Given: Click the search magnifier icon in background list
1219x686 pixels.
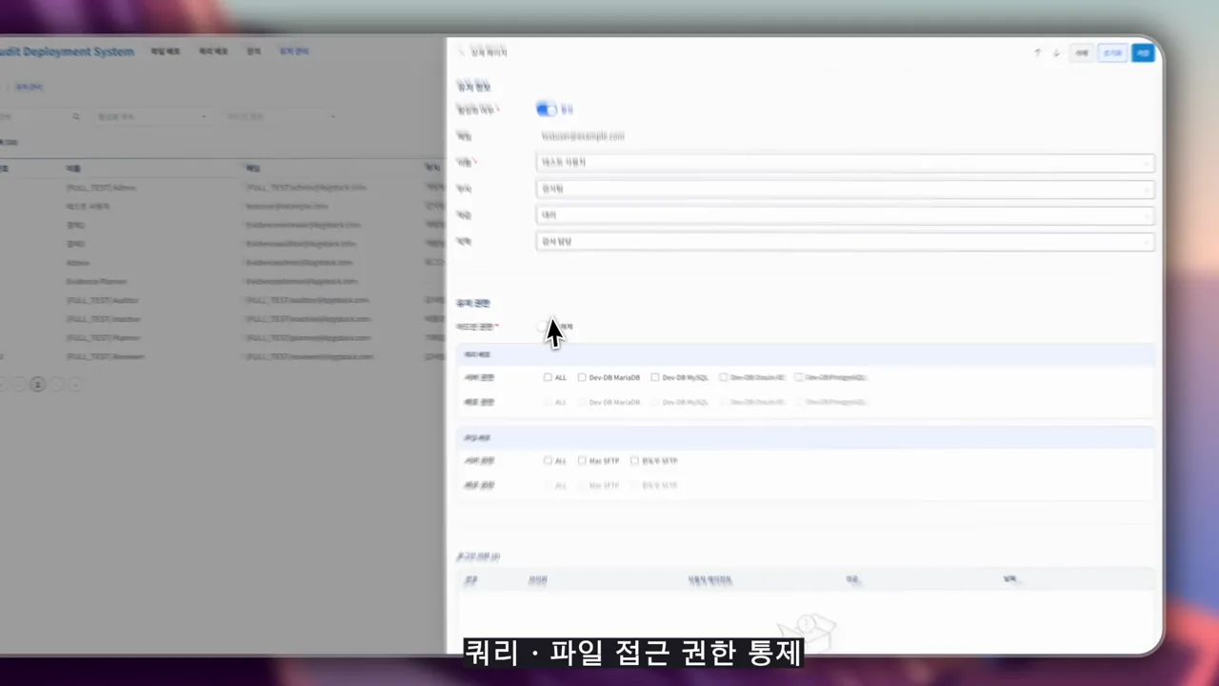Looking at the screenshot, I should click(x=76, y=117).
